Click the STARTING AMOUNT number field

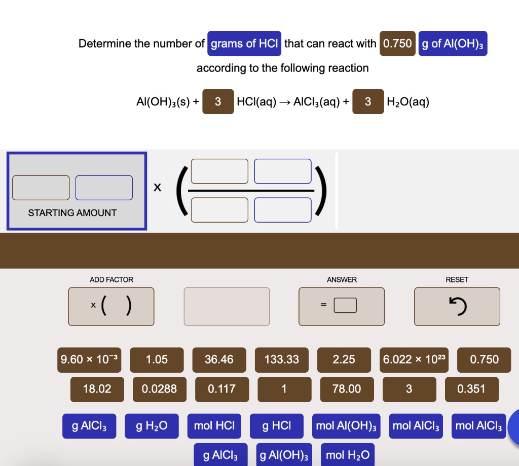(41, 187)
